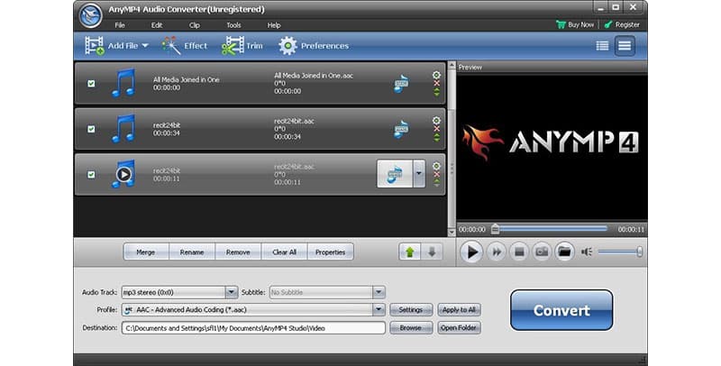This screenshot has width=721, height=366.
Task: Adjust the volume slider
Action: [x=620, y=252]
